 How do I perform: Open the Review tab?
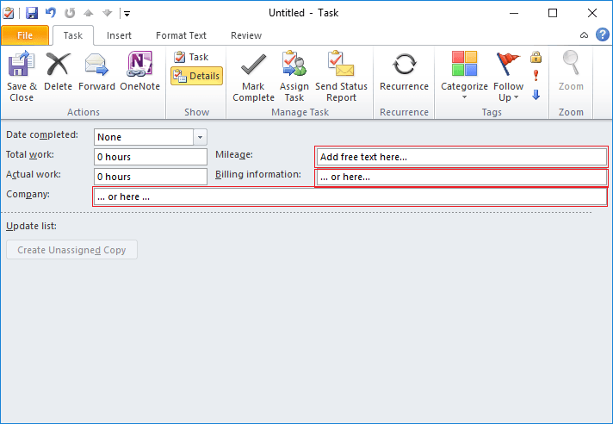(246, 35)
